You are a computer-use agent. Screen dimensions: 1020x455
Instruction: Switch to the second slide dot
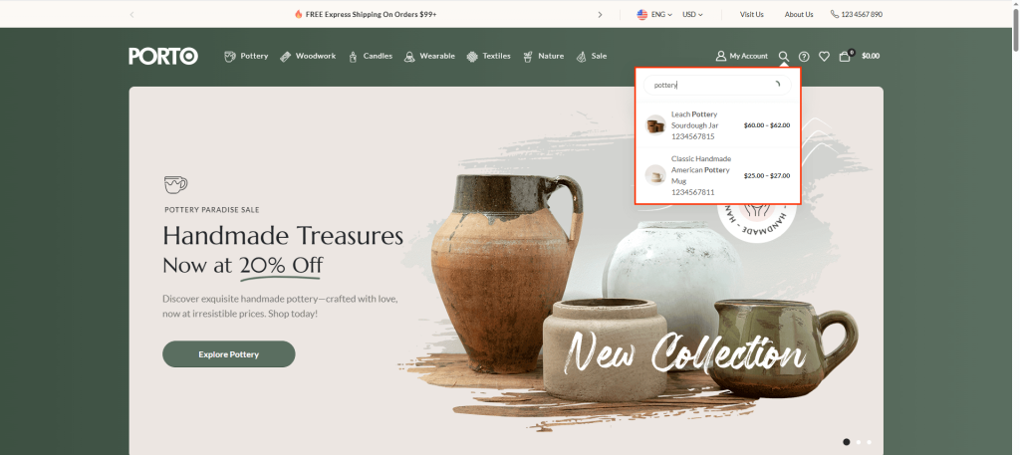pos(858,442)
